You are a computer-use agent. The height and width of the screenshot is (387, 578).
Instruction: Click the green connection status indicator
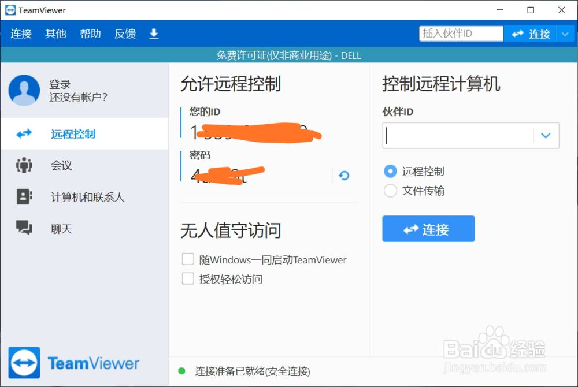(181, 371)
